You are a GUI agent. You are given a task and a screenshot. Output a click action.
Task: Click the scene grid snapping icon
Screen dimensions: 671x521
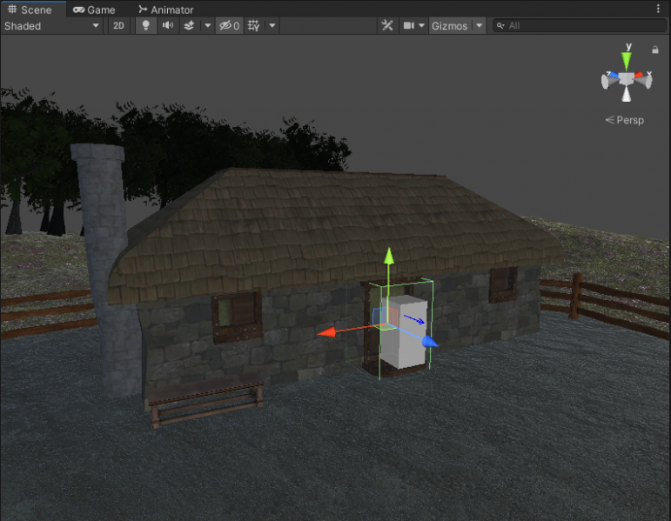click(253, 25)
